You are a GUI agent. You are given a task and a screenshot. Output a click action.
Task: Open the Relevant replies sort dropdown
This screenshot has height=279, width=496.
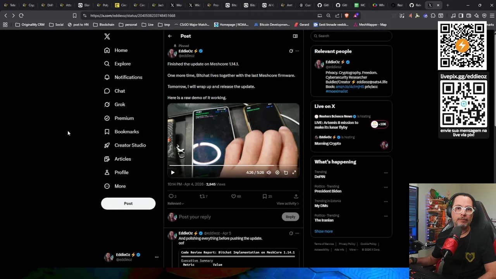tap(176, 203)
